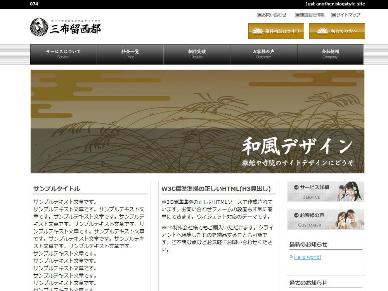
Task: Click the W3C標準準拠の正しいHTML(H3見出し) heading
Action: coord(216,189)
